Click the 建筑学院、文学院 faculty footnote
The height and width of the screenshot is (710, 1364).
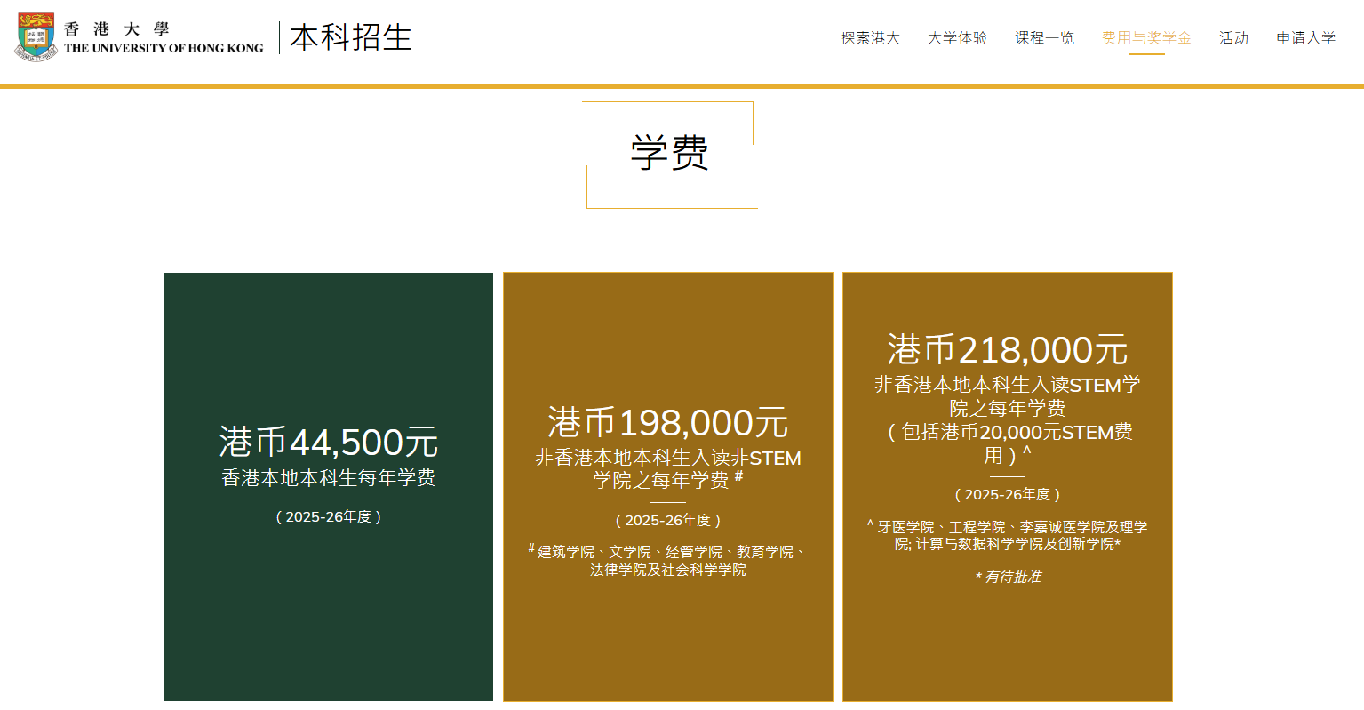[x=668, y=561]
